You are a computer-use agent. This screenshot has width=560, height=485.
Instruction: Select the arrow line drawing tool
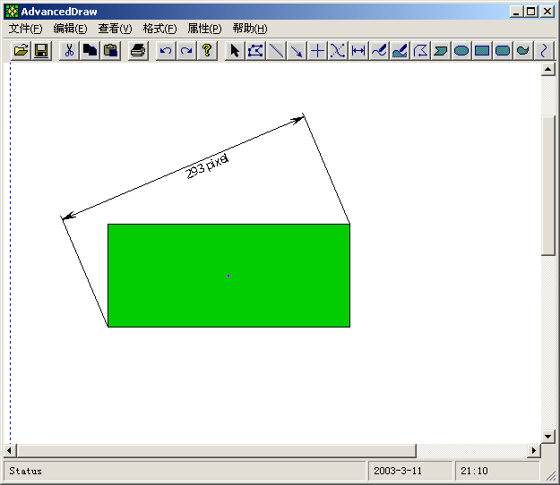coord(297,51)
